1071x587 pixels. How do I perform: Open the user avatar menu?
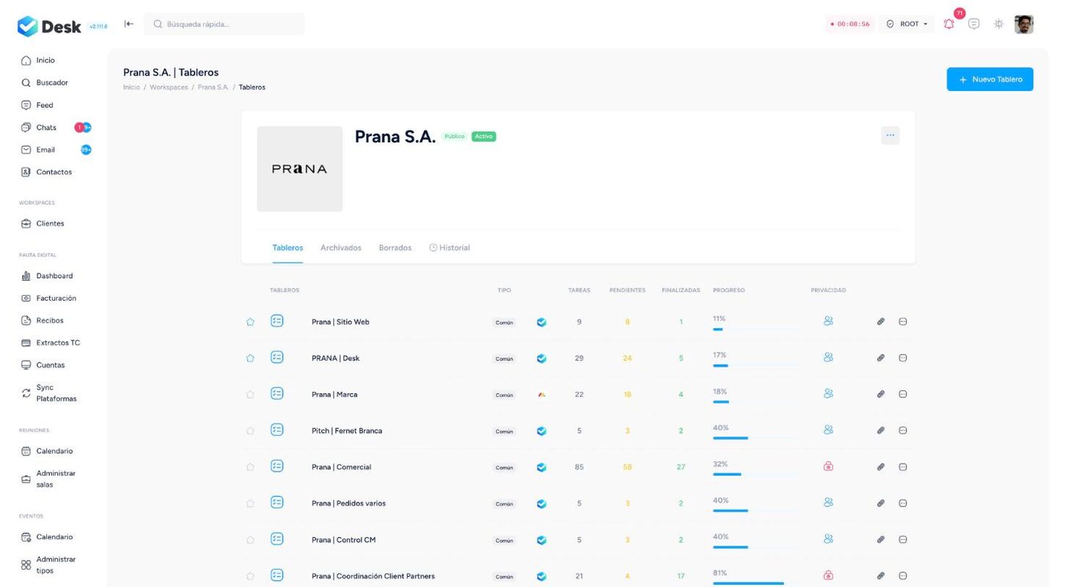[1024, 24]
